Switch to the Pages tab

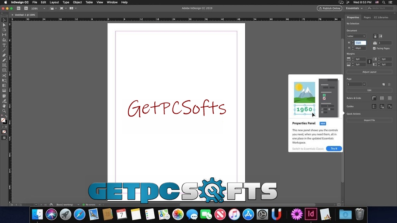(x=367, y=17)
